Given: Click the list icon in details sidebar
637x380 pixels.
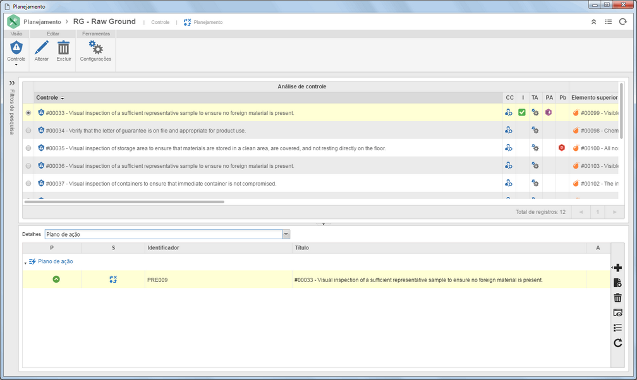Looking at the screenshot, I should 617,328.
